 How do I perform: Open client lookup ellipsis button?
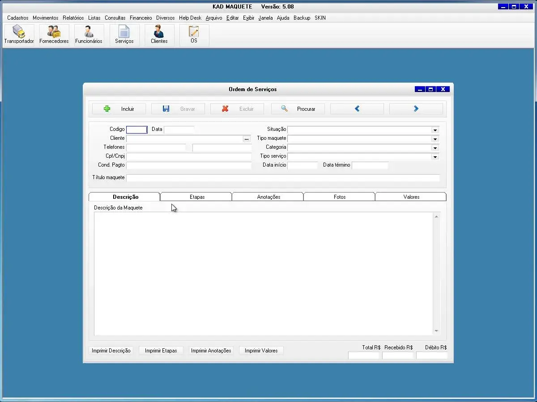coord(247,139)
